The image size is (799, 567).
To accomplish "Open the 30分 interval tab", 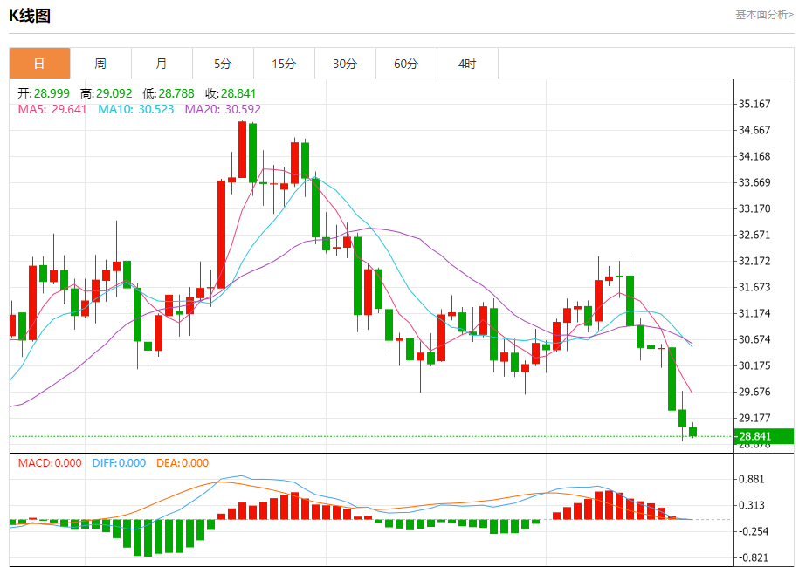I will pyautogui.click(x=346, y=64).
